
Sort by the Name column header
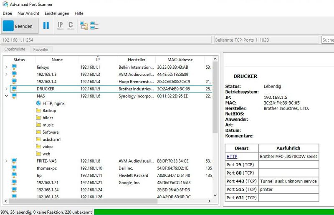point(57,60)
